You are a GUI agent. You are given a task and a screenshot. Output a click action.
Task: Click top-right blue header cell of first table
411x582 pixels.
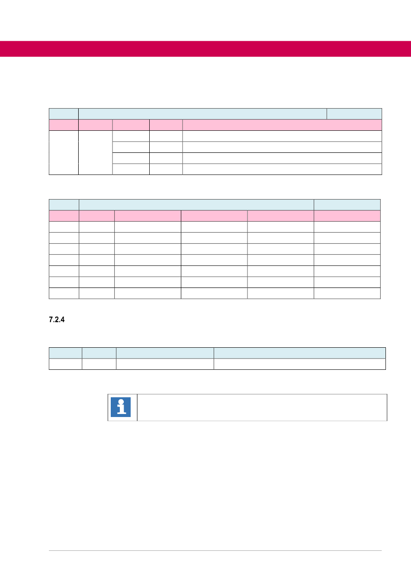coord(354,114)
